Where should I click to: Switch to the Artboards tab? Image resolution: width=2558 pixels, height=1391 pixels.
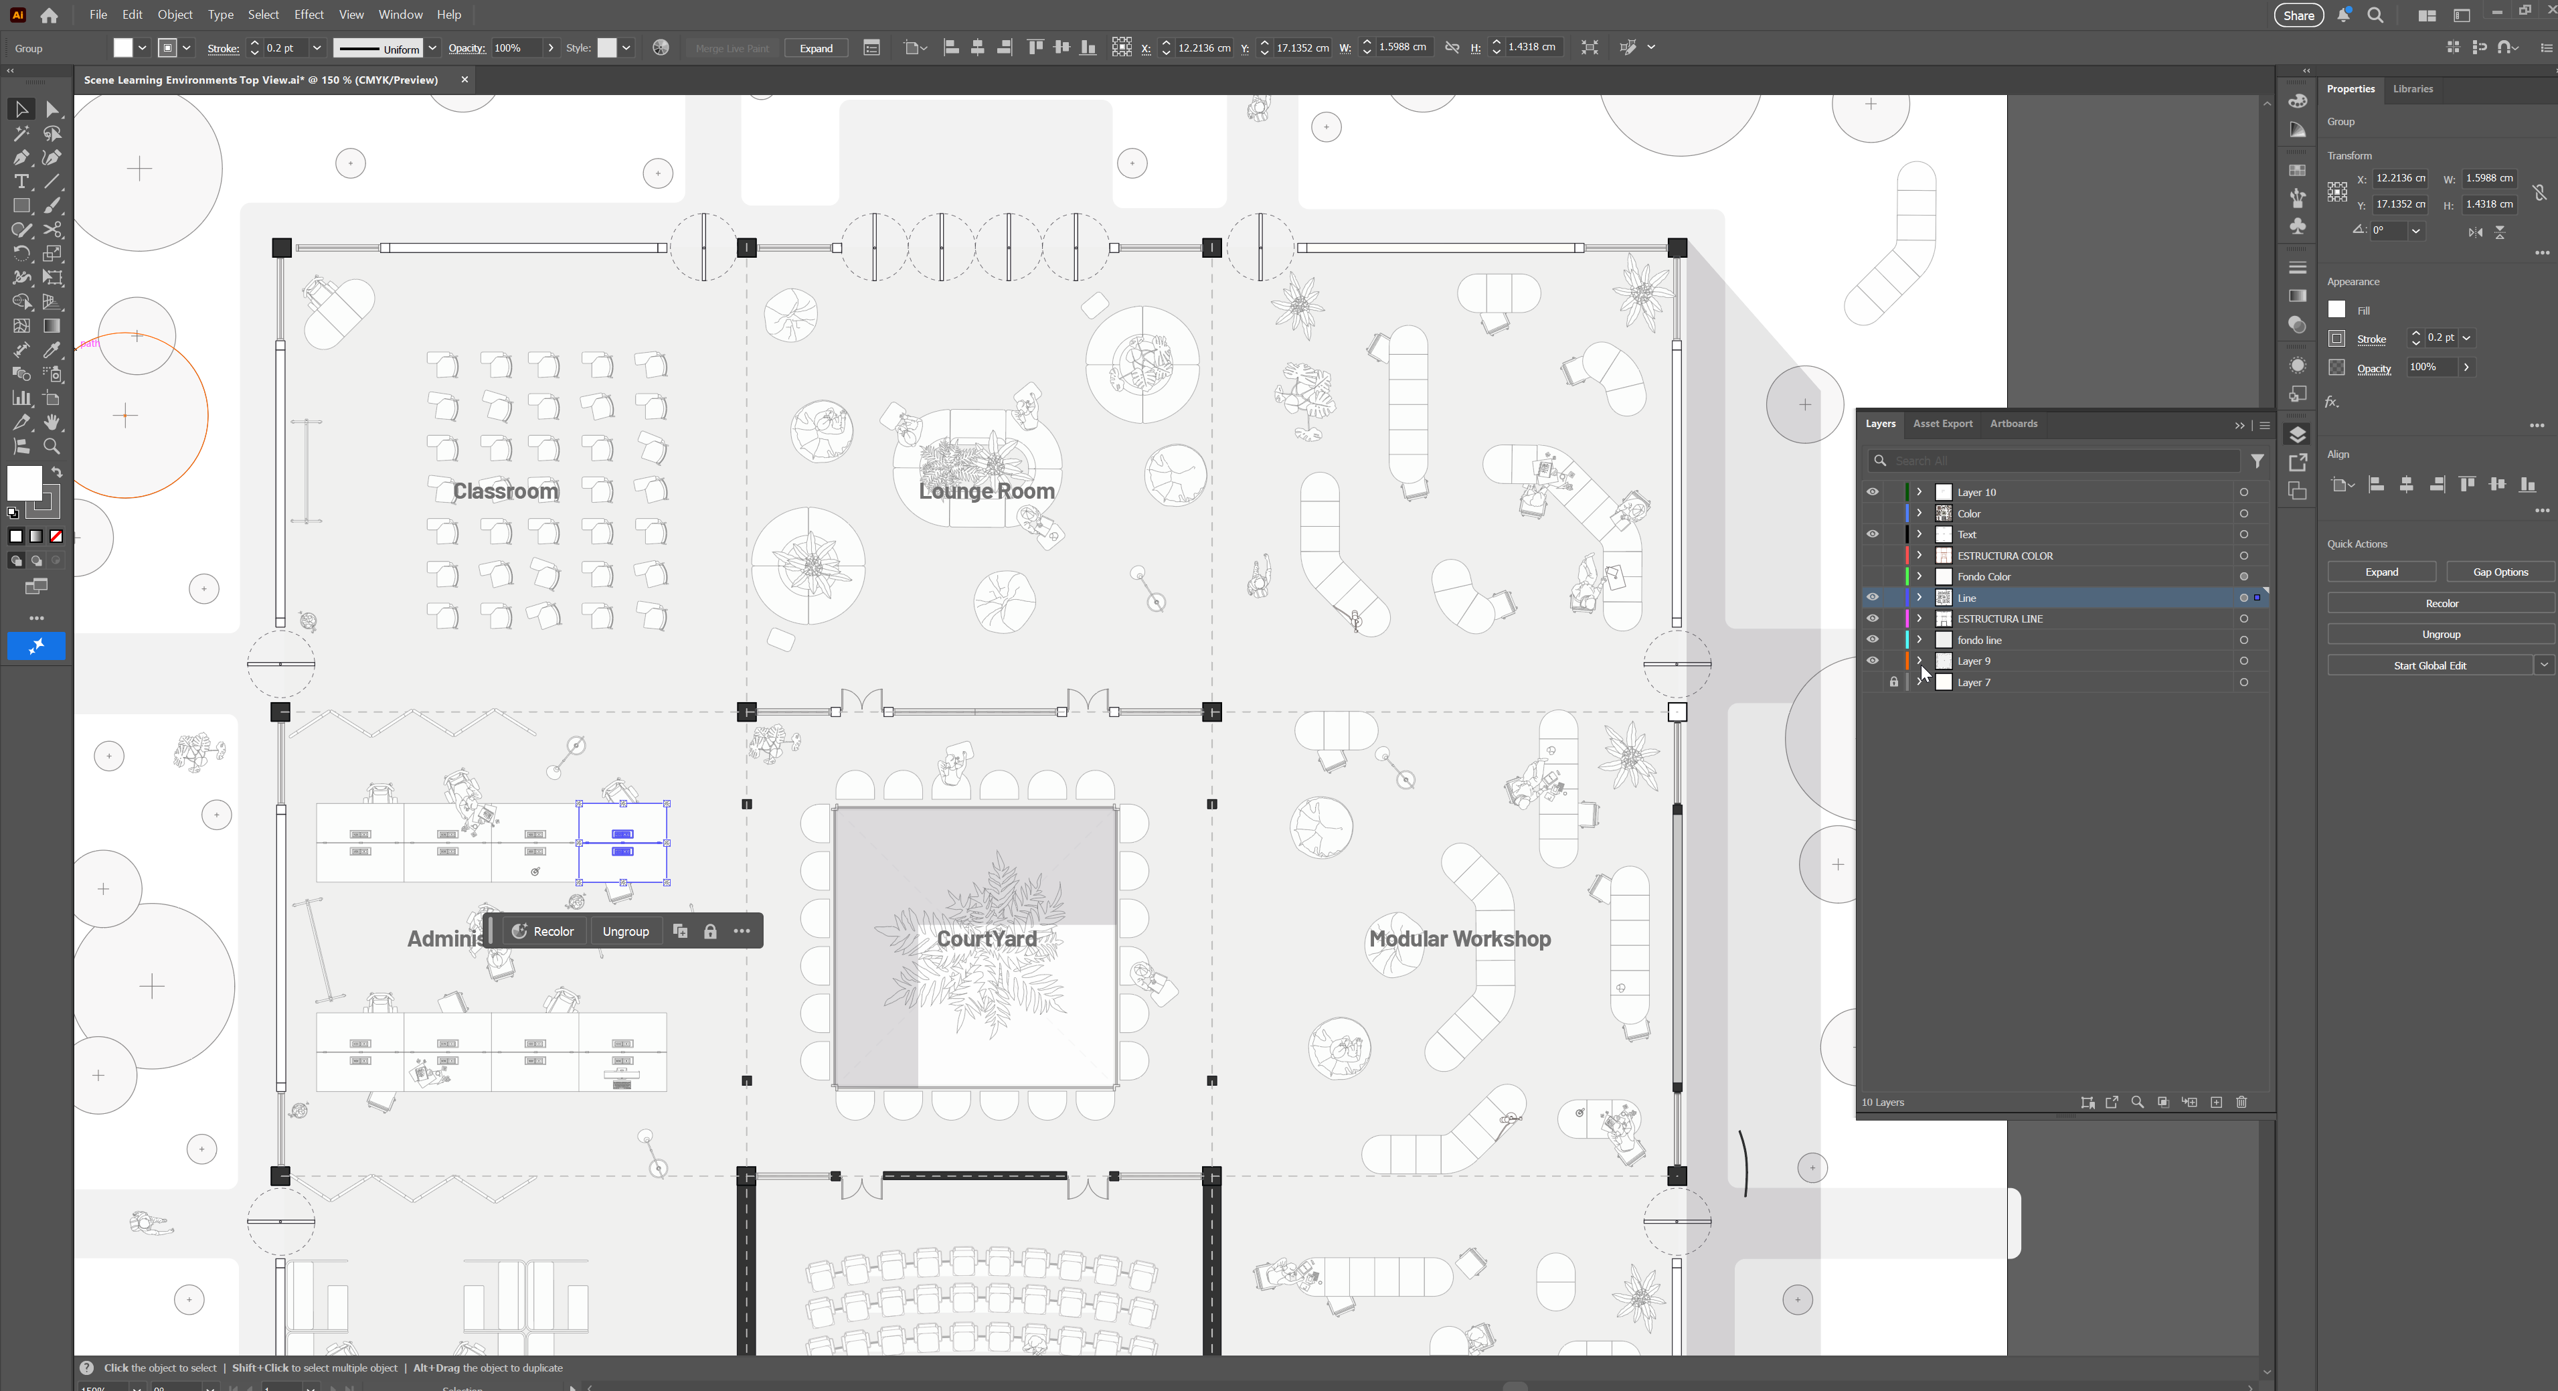tap(2013, 424)
